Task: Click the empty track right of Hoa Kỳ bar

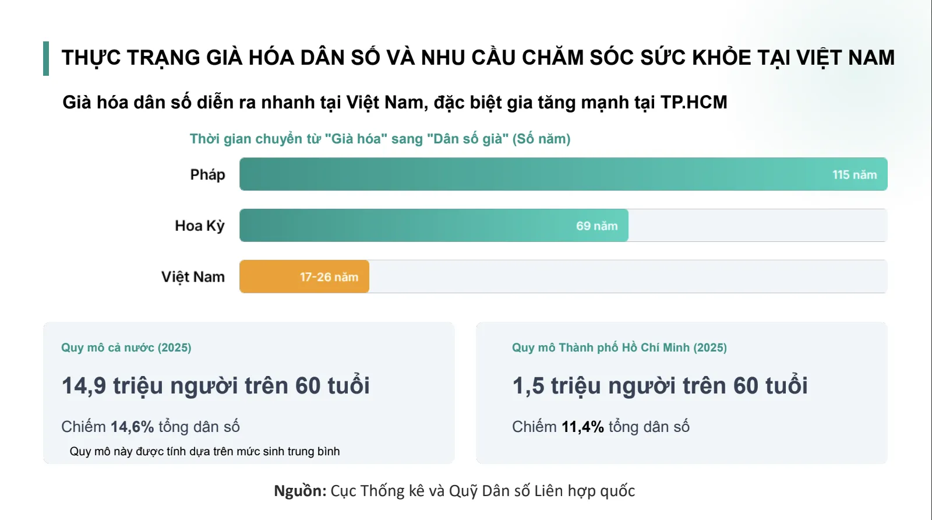Action: coord(757,226)
